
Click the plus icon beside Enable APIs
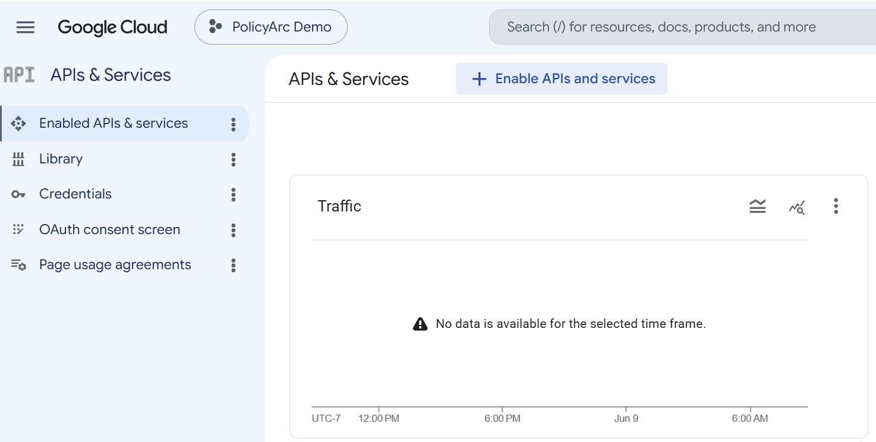pos(479,79)
